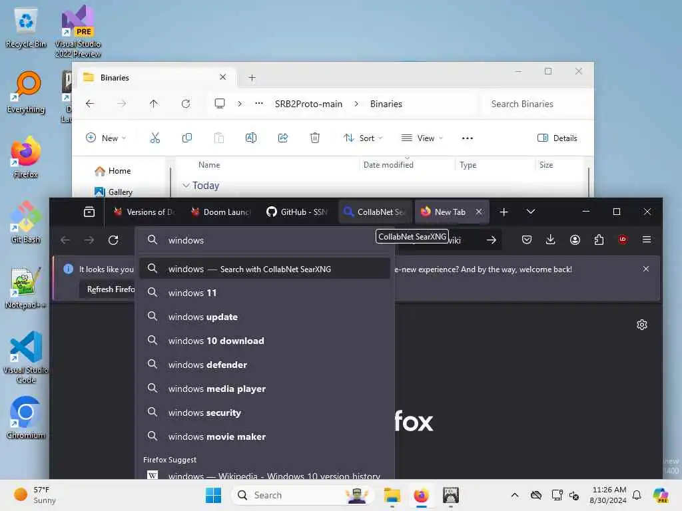Sort by Name column in Explorer
This screenshot has width=682, height=511.
209,165
